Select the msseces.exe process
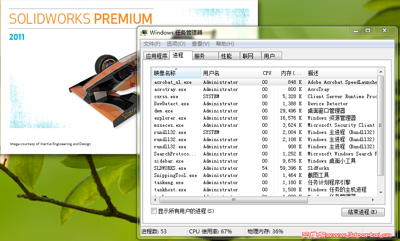400x241 pixels. click(264, 125)
